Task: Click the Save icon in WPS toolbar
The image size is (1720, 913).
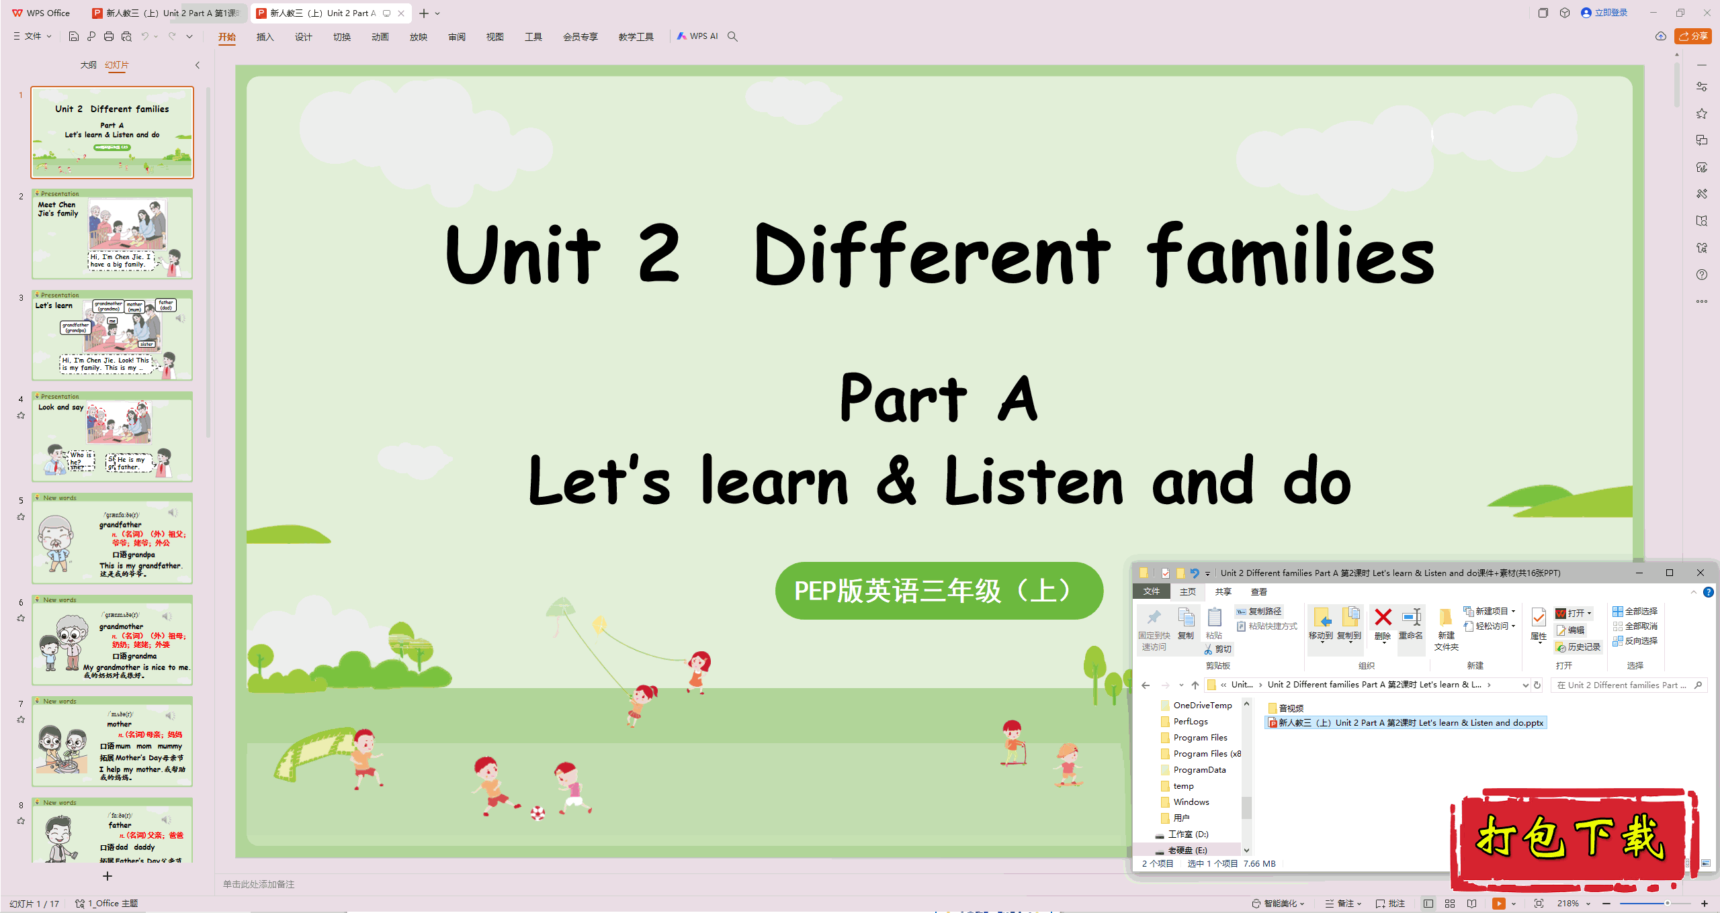Action: (74, 36)
